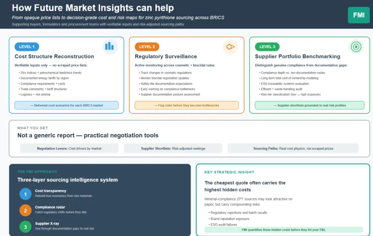Click the Supplier shortlists grounded banner
The width and height of the screenshot is (373, 236).
[x=307, y=105]
